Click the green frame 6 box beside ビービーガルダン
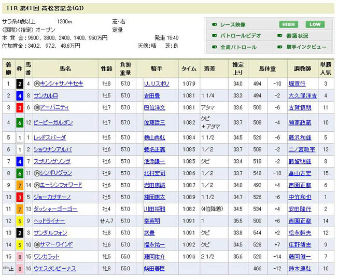337x277 pixels. coord(19,122)
